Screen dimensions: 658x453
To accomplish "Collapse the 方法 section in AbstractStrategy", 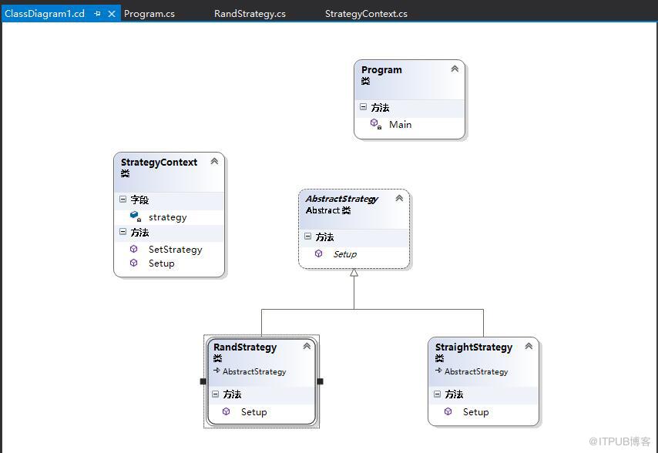I will tap(307, 237).
